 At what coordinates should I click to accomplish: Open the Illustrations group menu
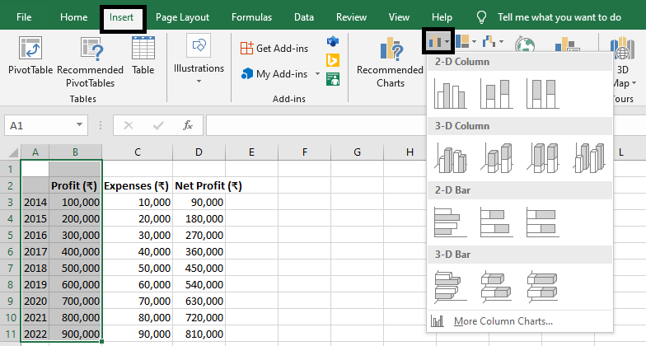pyautogui.click(x=199, y=59)
